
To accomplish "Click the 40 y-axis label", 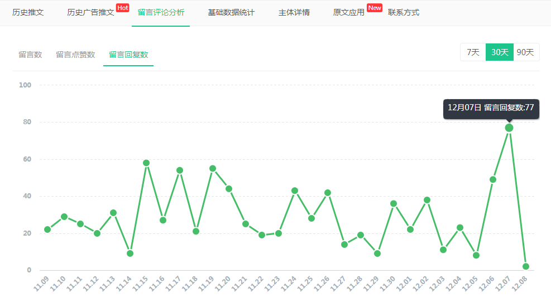I will point(27,196).
